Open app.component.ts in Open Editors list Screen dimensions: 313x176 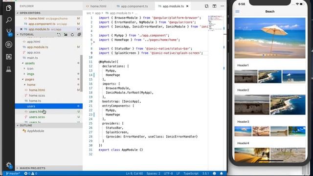point(49,24)
